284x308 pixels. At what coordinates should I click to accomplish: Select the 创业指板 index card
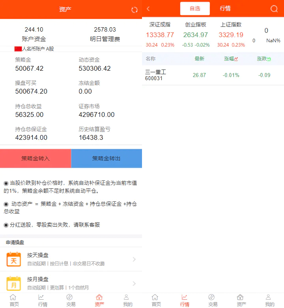pyautogui.click(x=196, y=35)
